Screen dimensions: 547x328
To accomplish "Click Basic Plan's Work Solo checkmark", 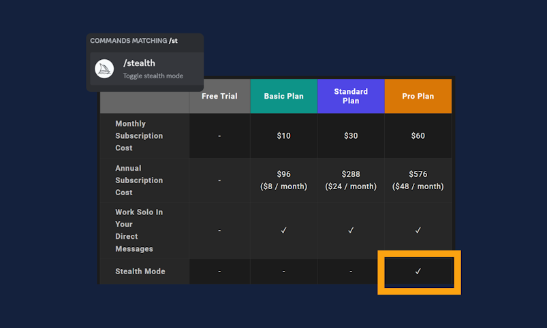I will [x=283, y=231].
